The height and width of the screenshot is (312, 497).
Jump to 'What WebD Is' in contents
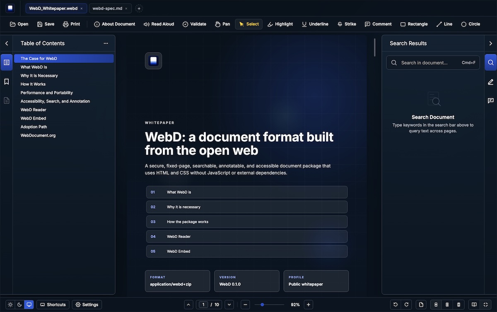(x=64, y=67)
